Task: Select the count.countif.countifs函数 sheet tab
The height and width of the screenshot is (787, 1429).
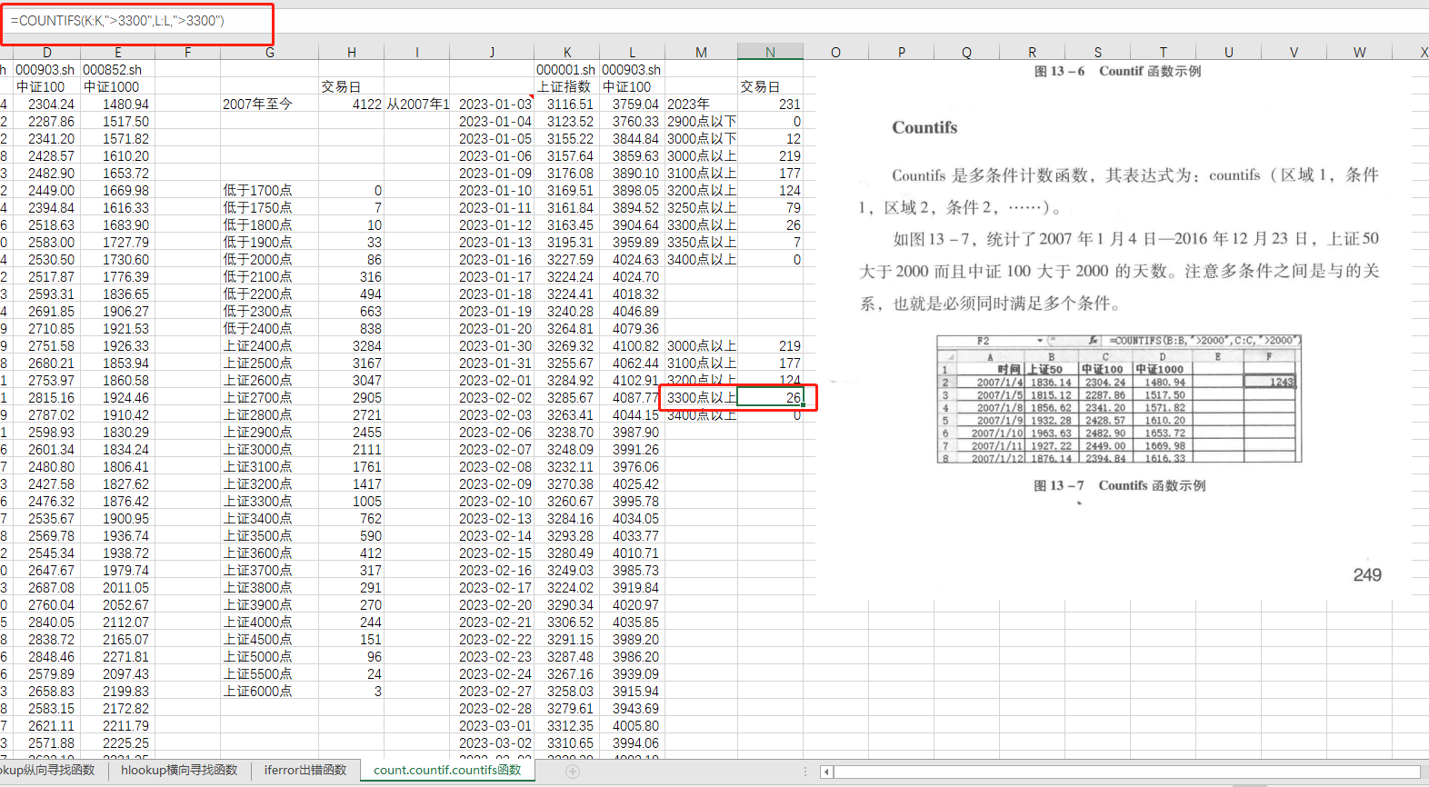Action: [447, 770]
